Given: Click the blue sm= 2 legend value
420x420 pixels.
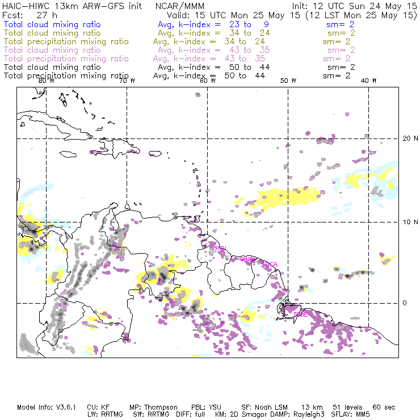Looking at the screenshot, I should click(x=340, y=24).
